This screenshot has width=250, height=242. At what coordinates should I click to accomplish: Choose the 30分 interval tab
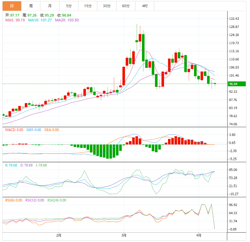(x=107, y=6)
